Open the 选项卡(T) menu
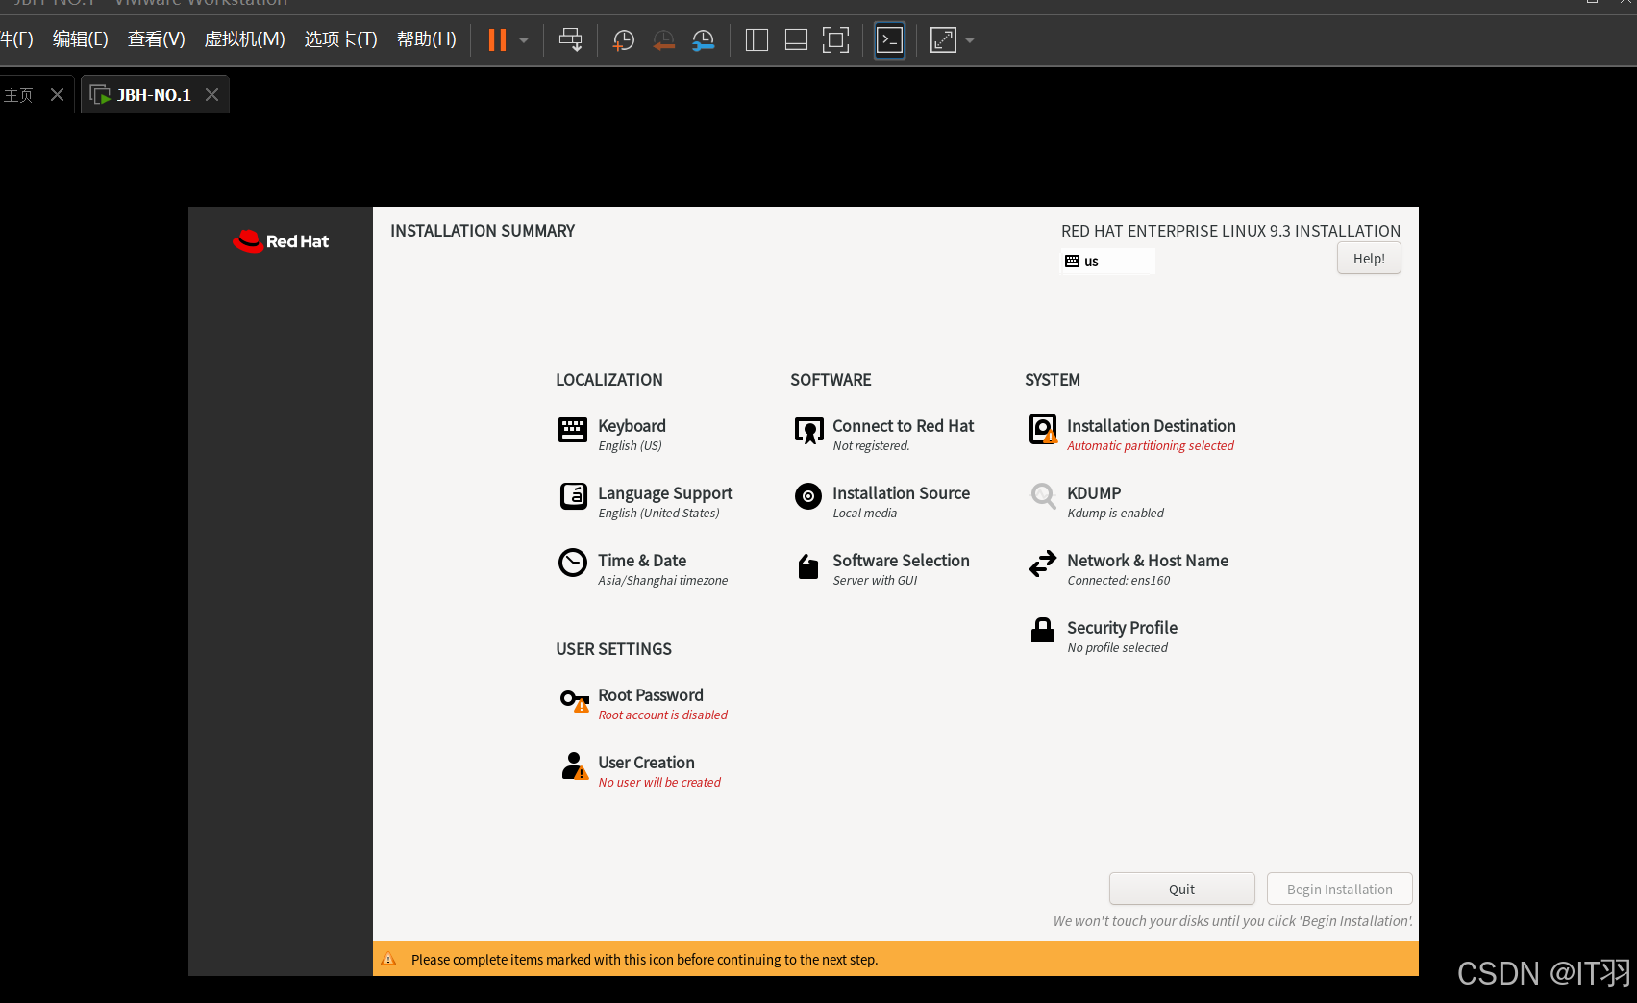The height and width of the screenshot is (1003, 1637). [340, 39]
